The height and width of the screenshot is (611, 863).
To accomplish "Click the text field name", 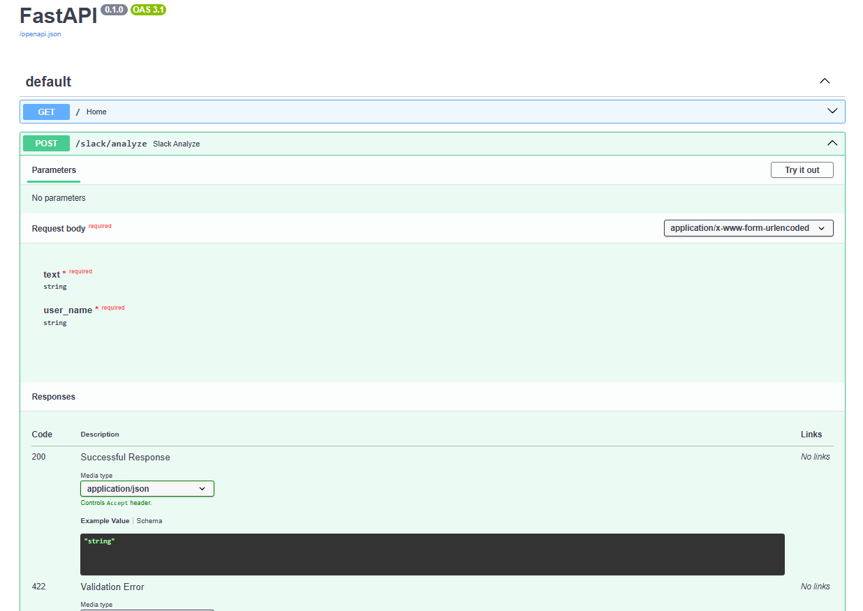I will click(52, 275).
